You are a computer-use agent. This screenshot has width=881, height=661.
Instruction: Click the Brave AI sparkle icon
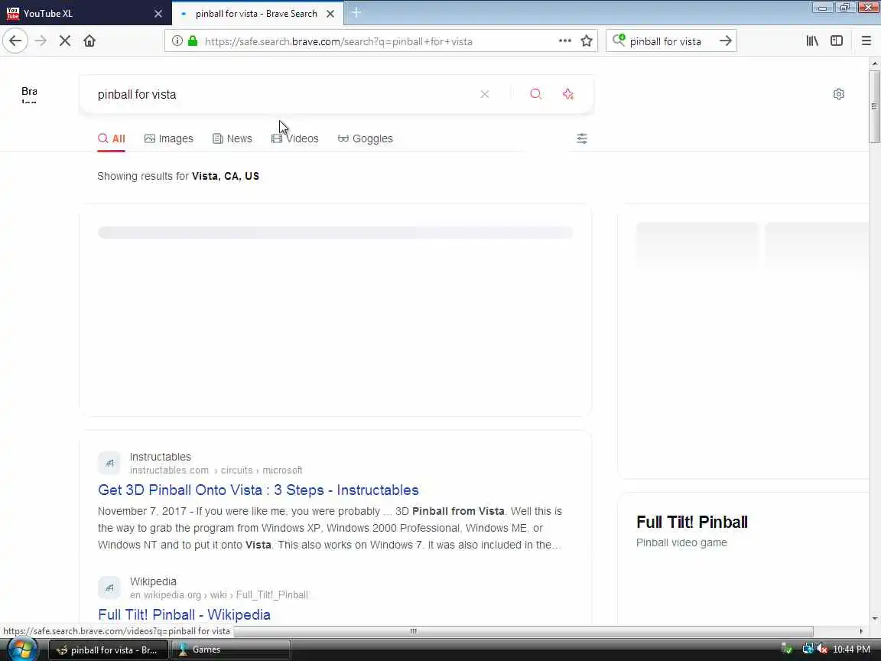(568, 94)
